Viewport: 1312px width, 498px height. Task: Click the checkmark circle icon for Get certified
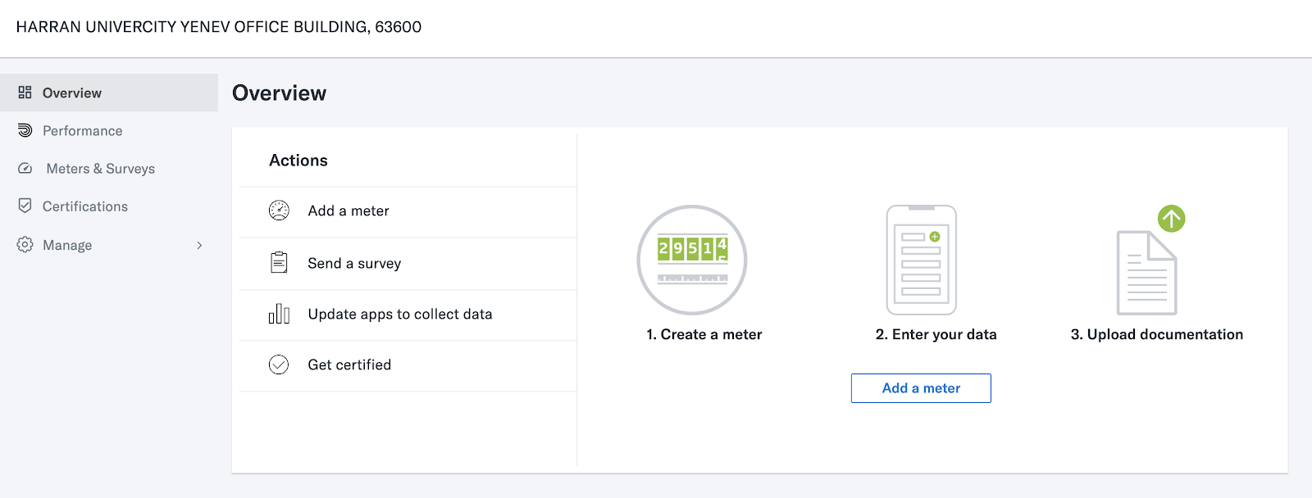click(x=279, y=364)
